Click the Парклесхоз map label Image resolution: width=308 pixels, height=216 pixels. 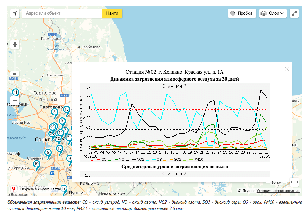pyautogui.click(x=51, y=39)
